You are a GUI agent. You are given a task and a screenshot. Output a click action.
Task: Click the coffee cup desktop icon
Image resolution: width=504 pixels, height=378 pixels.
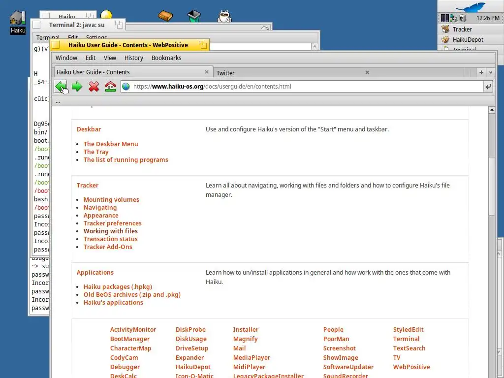pos(224,16)
